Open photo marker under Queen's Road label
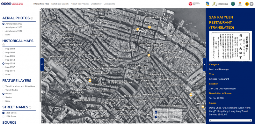The height and width of the screenshot is (124, 255). pyautogui.click(x=149, y=55)
